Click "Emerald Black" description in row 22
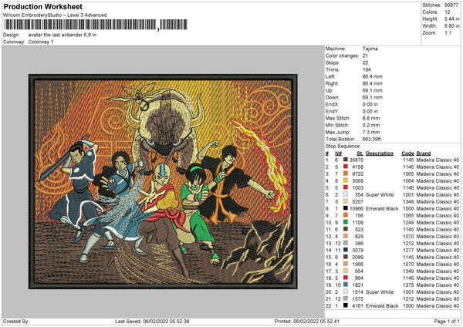The height and width of the screenshot is (327, 463). pos(382,305)
